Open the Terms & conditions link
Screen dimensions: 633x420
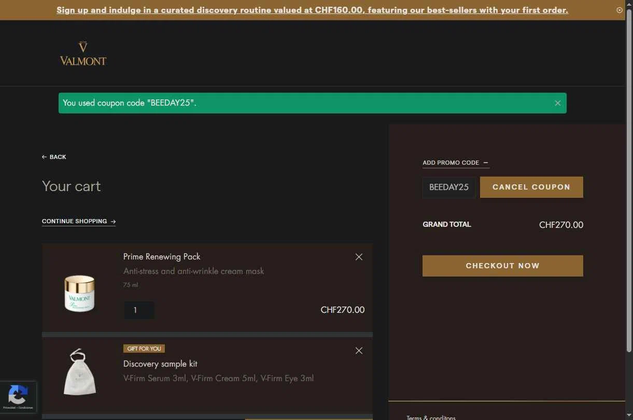coord(431,417)
